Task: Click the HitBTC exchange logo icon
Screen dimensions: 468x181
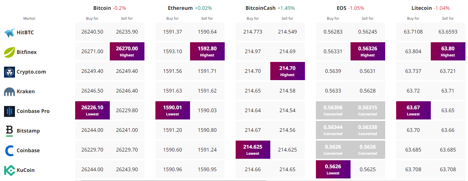Action: click(9, 33)
